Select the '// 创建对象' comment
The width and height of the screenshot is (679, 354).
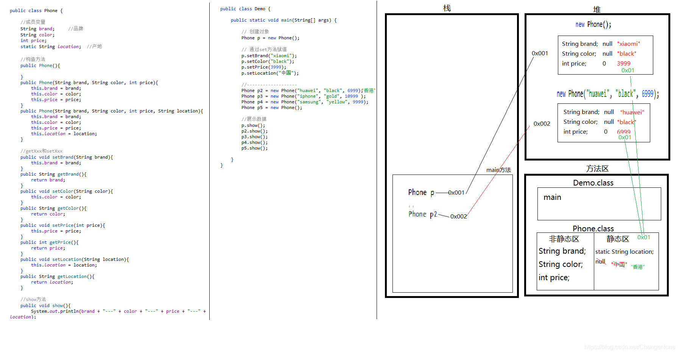click(x=255, y=32)
